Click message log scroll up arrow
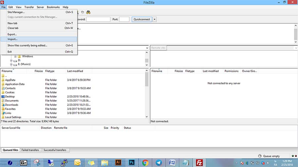The height and width of the screenshot is (167, 298). pyautogui.click(x=296, y=25)
